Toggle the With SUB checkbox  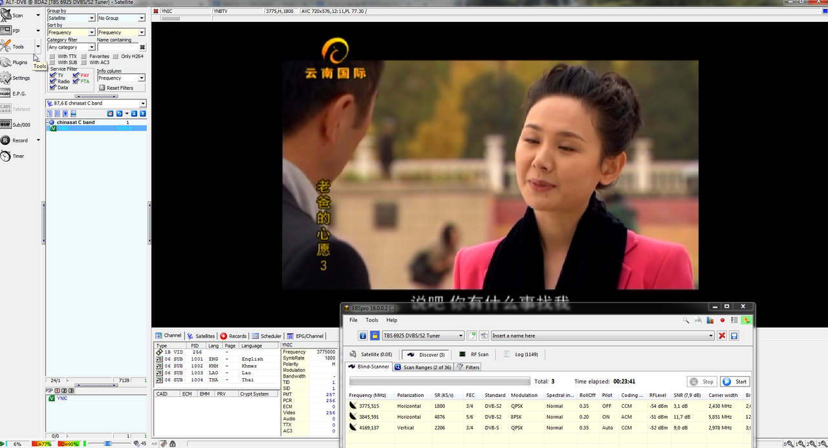point(53,63)
